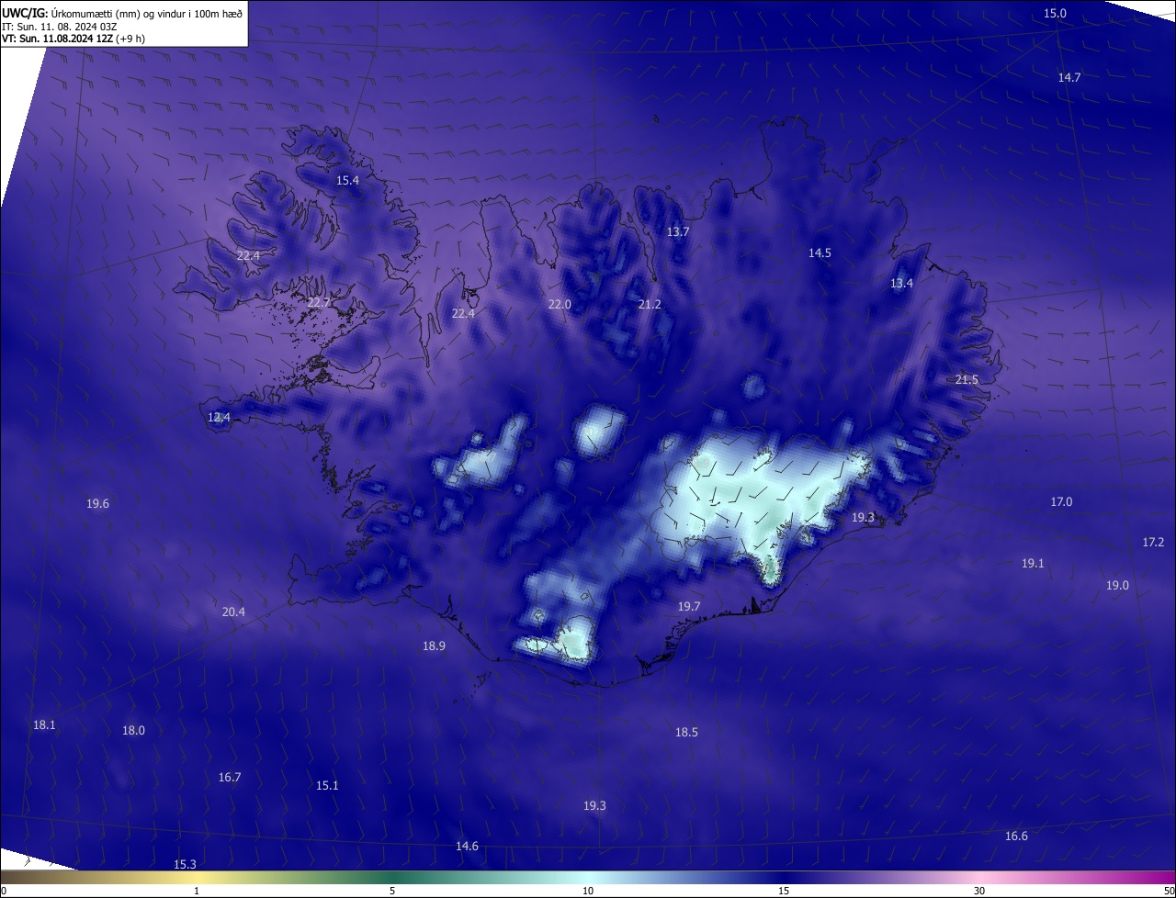The image size is (1176, 898).
Task: Click the map value 16.7
Action: [230, 778]
